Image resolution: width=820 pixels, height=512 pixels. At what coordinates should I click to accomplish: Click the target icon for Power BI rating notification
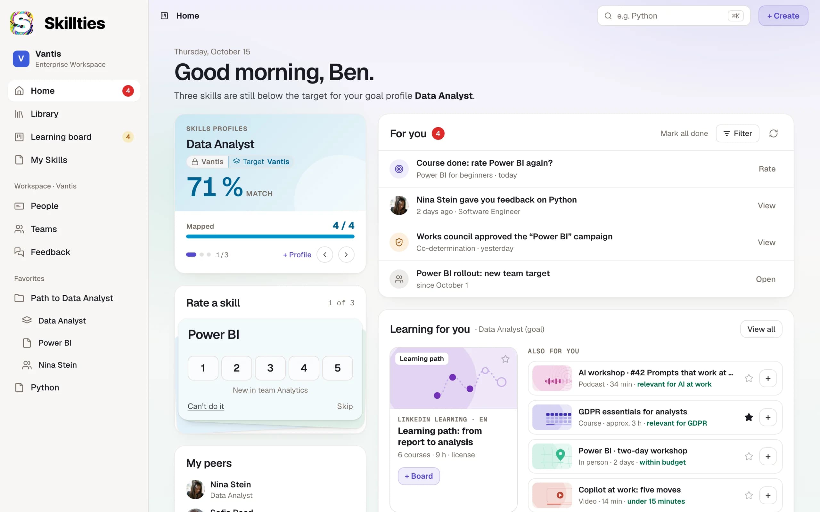(x=399, y=169)
